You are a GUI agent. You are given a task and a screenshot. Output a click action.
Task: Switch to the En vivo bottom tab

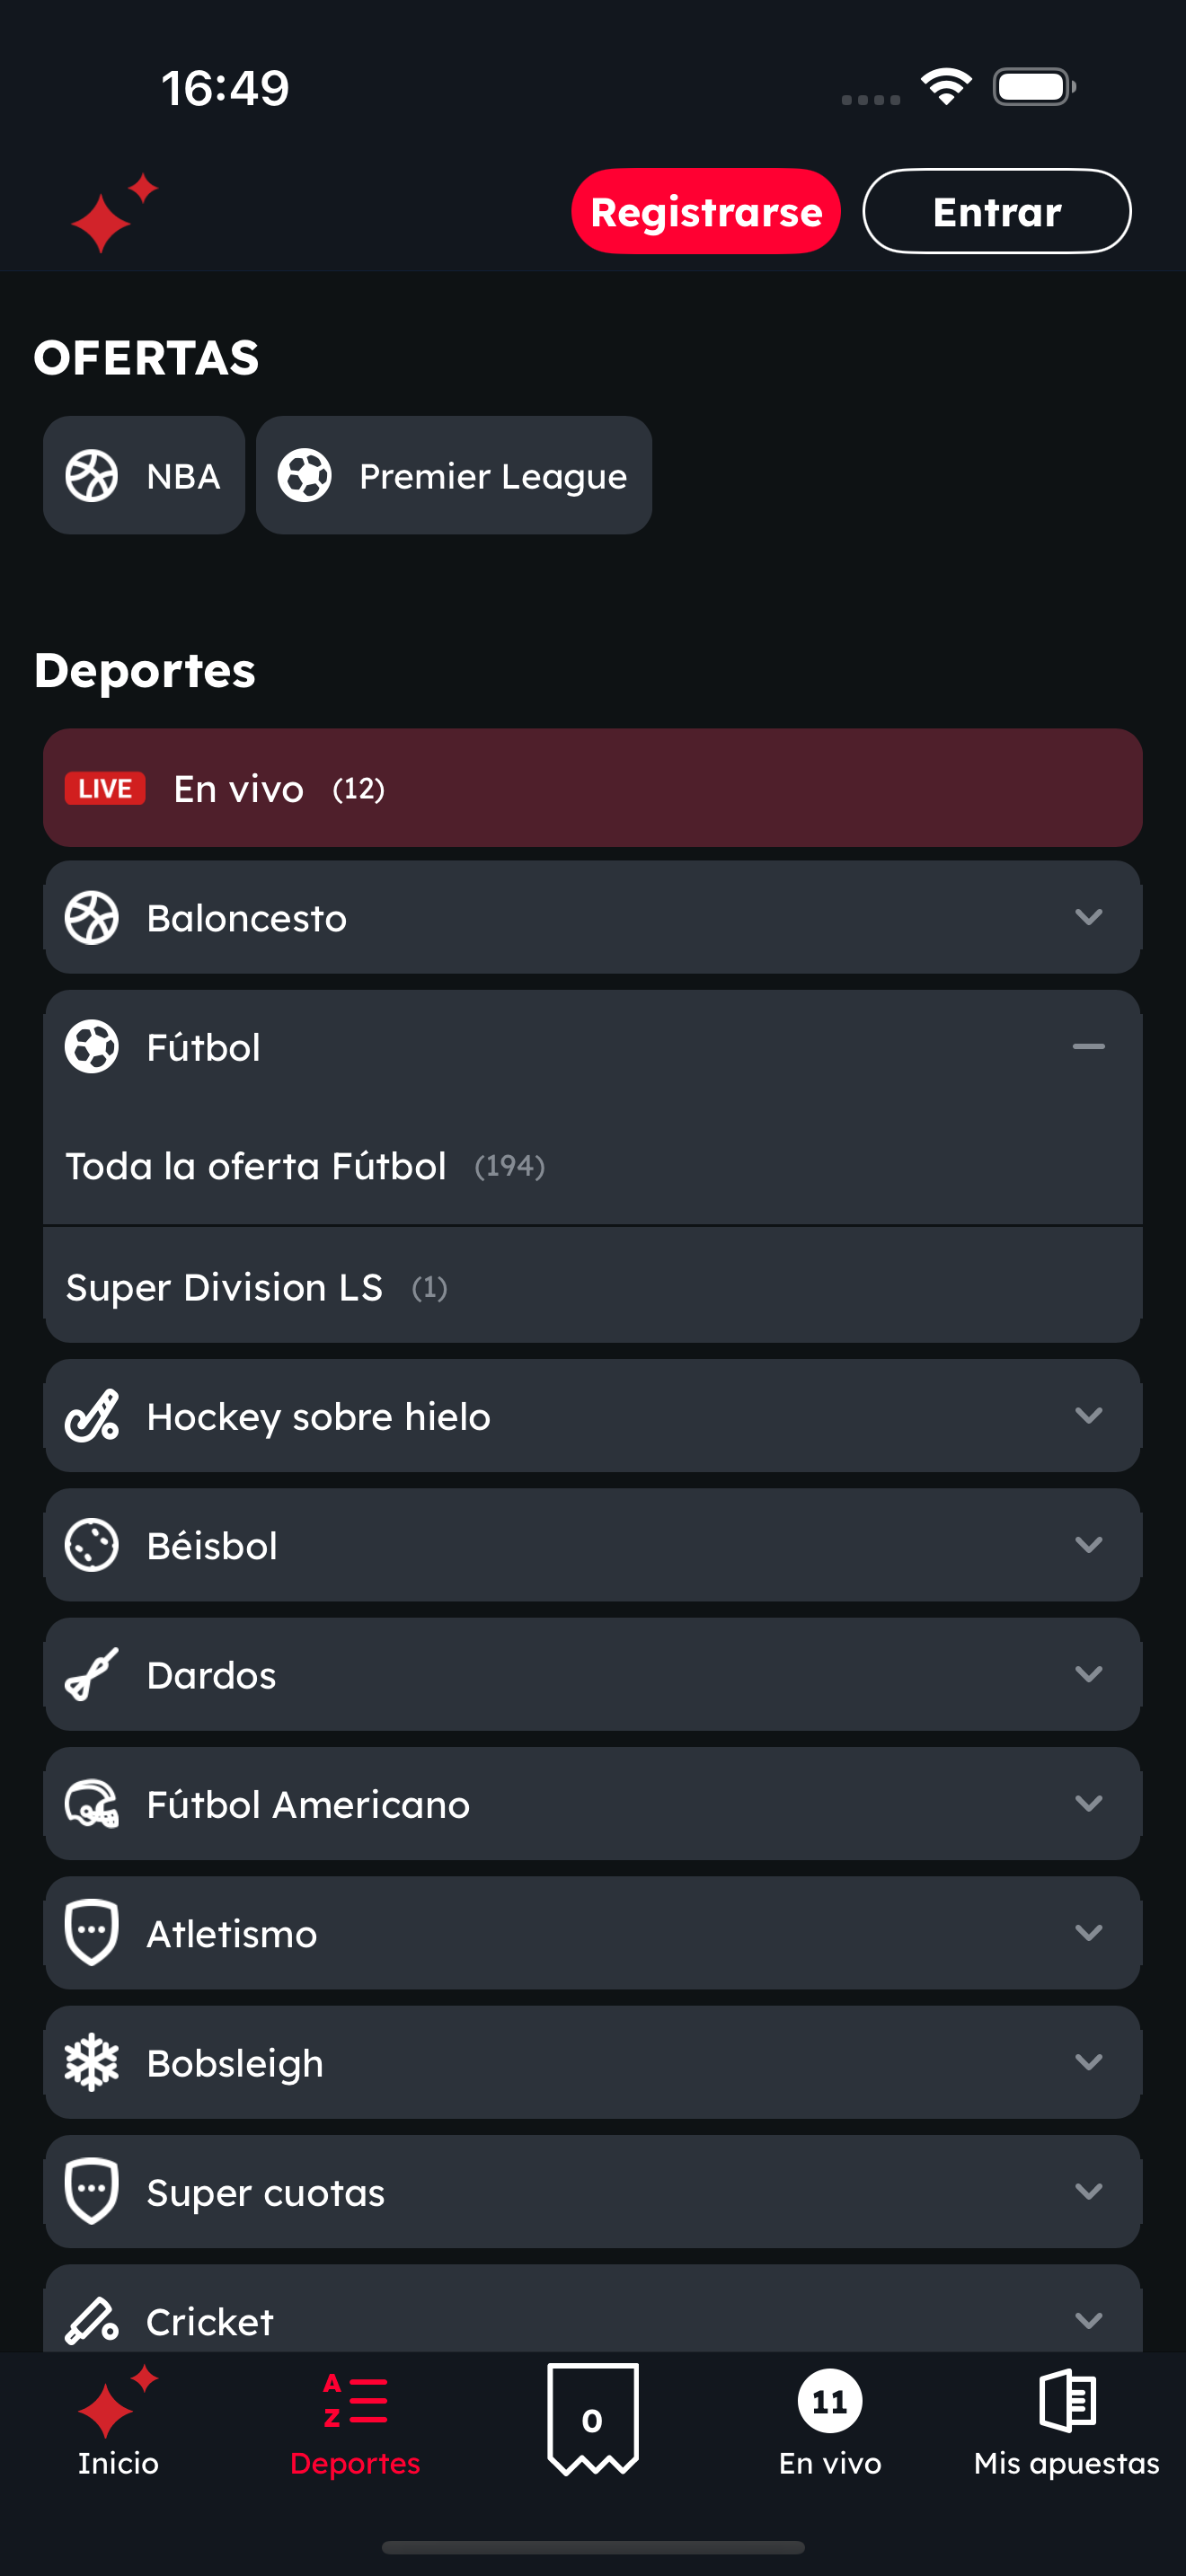[x=830, y=2420]
